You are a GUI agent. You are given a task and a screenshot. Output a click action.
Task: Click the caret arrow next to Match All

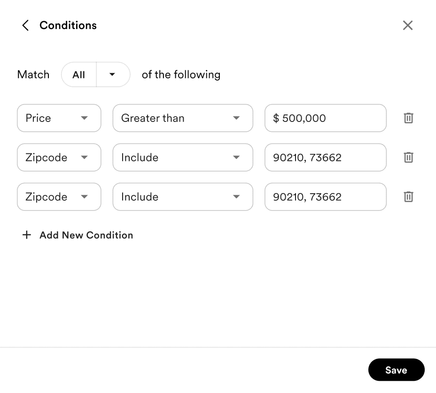coord(112,75)
